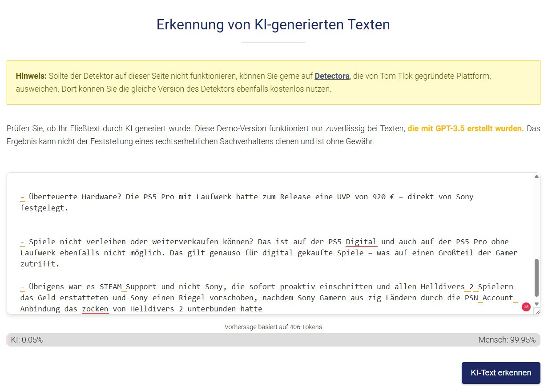Viewport: 556px width, 391px height.
Task: Click inside the text input area on 'festgelegt.'
Action: [x=44, y=208]
